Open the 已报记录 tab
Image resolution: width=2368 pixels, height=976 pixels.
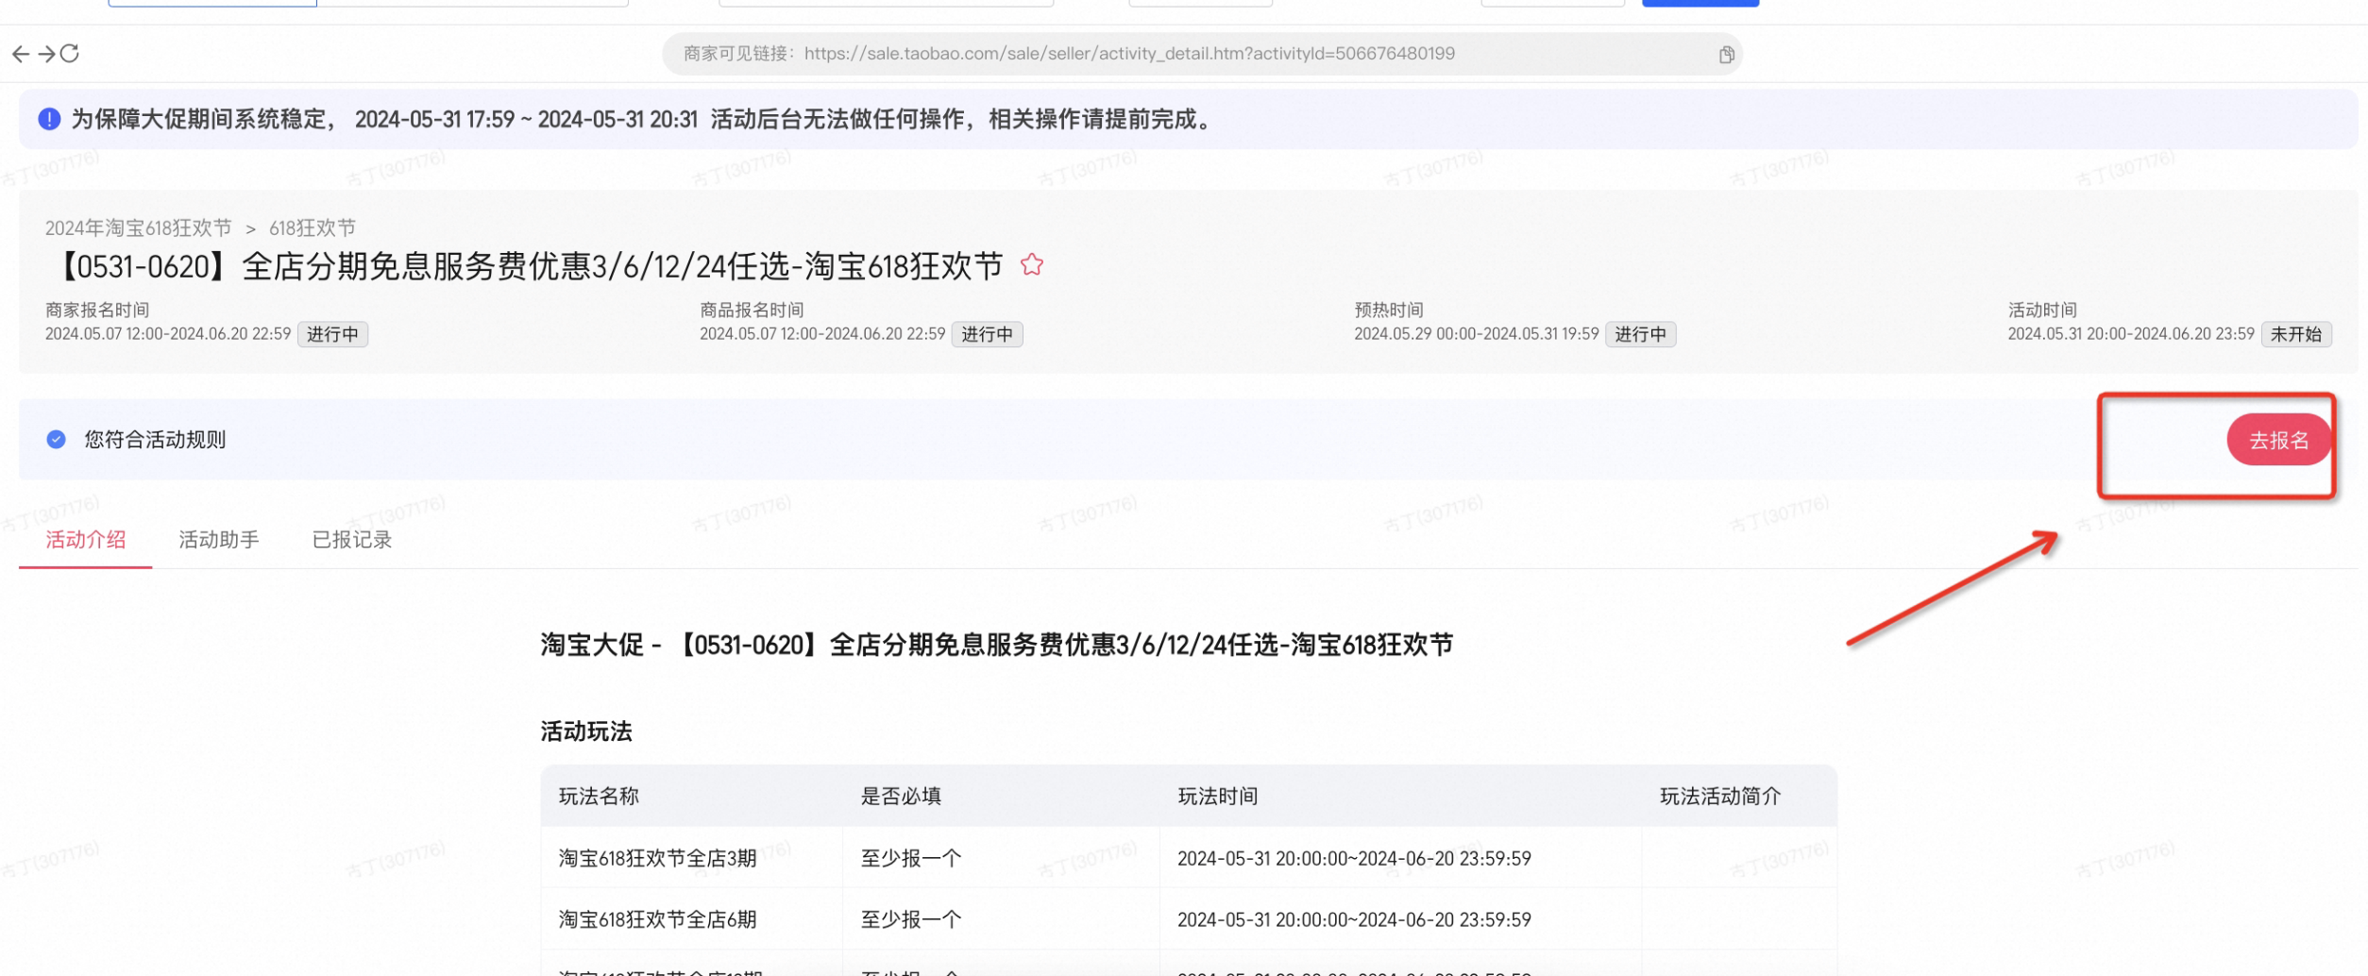(x=352, y=540)
